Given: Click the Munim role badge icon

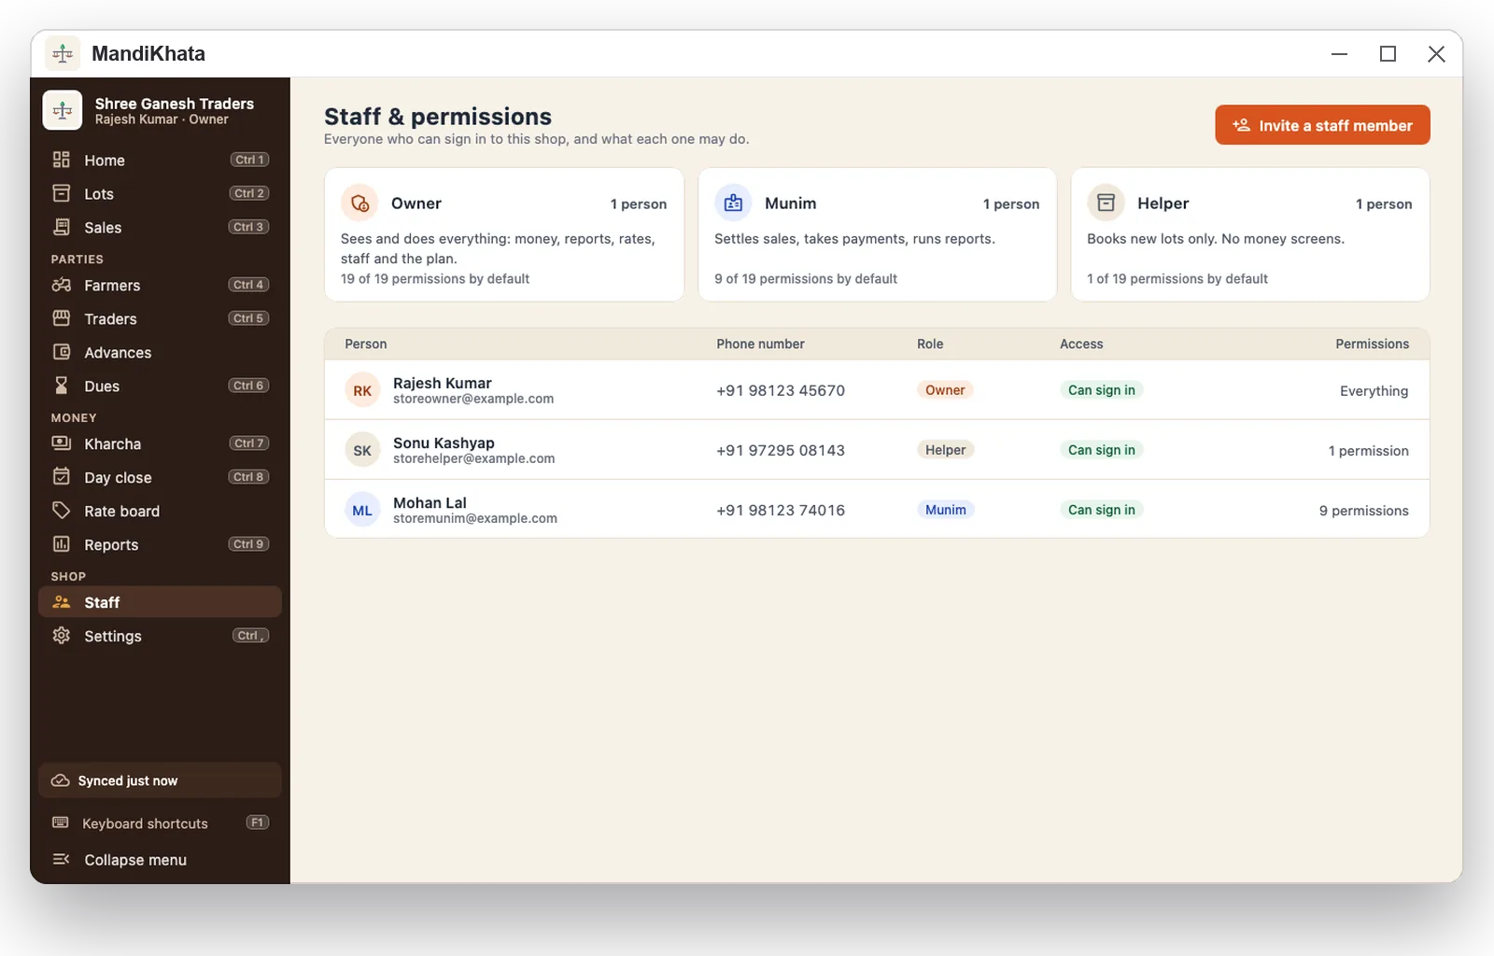Looking at the screenshot, I should click(x=733, y=203).
